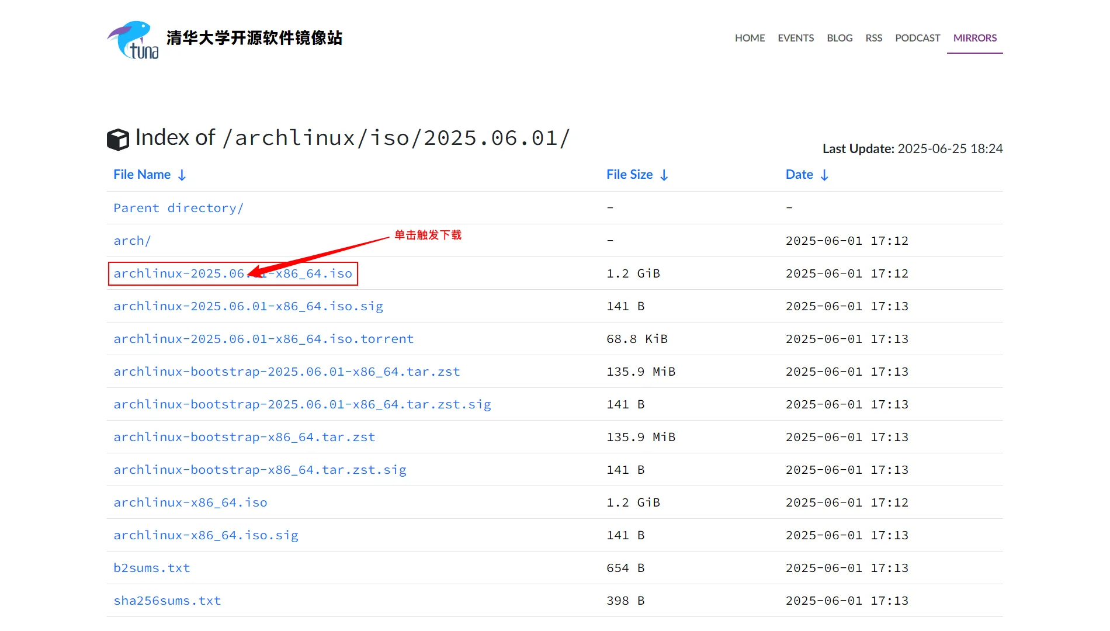Open archlinux-bootstrap-x86_64.tar.zst.sig
Screen dimensions: 1110x631
[260, 470]
